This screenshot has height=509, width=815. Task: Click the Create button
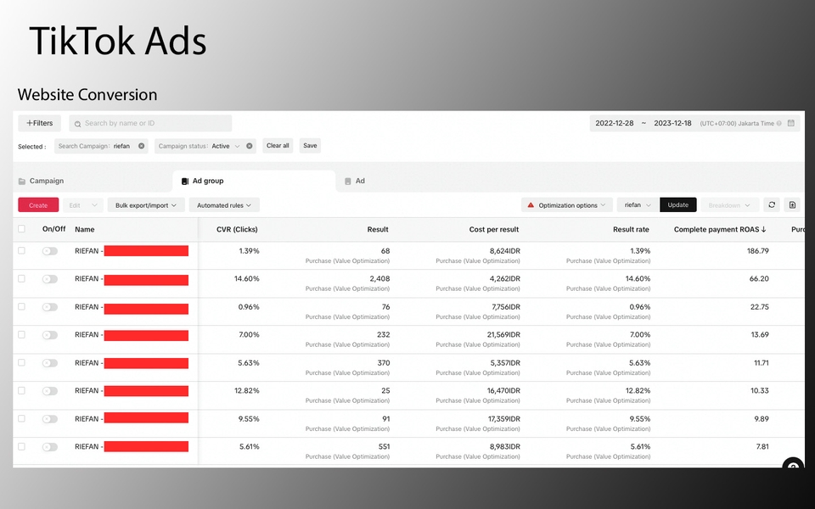click(37, 204)
